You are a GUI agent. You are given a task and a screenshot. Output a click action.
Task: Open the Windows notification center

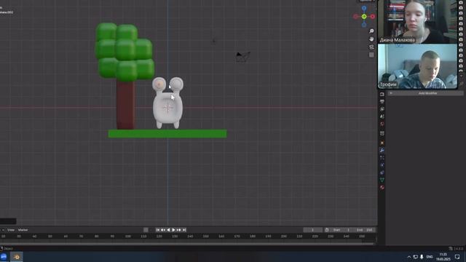pos(457,257)
